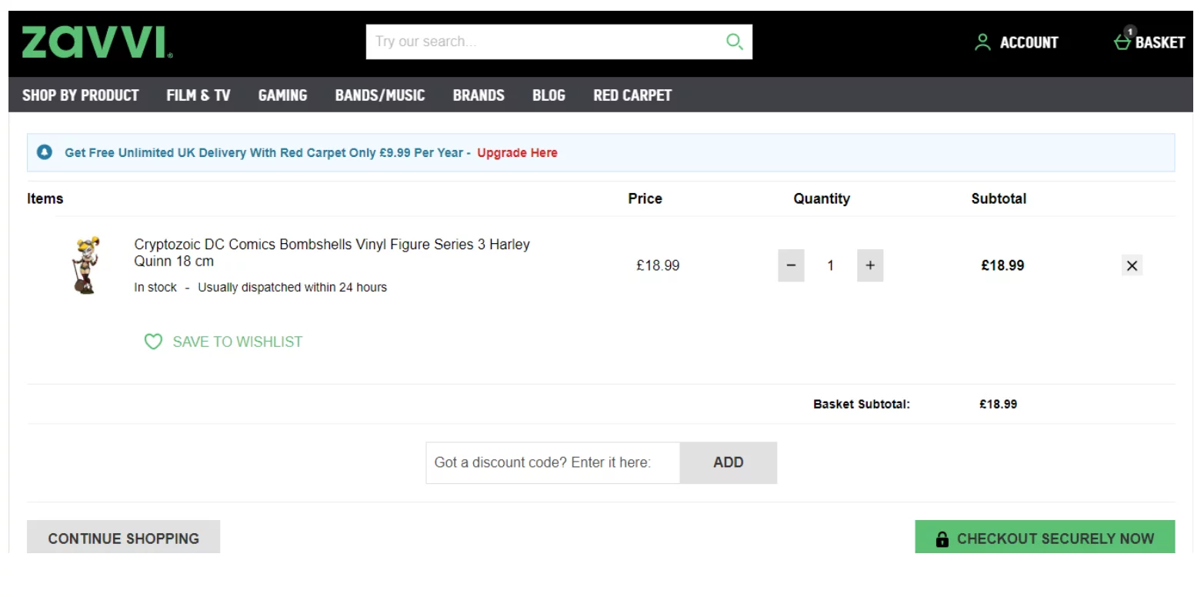Click the Zavvi logo
The image size is (1204, 597).
point(97,42)
